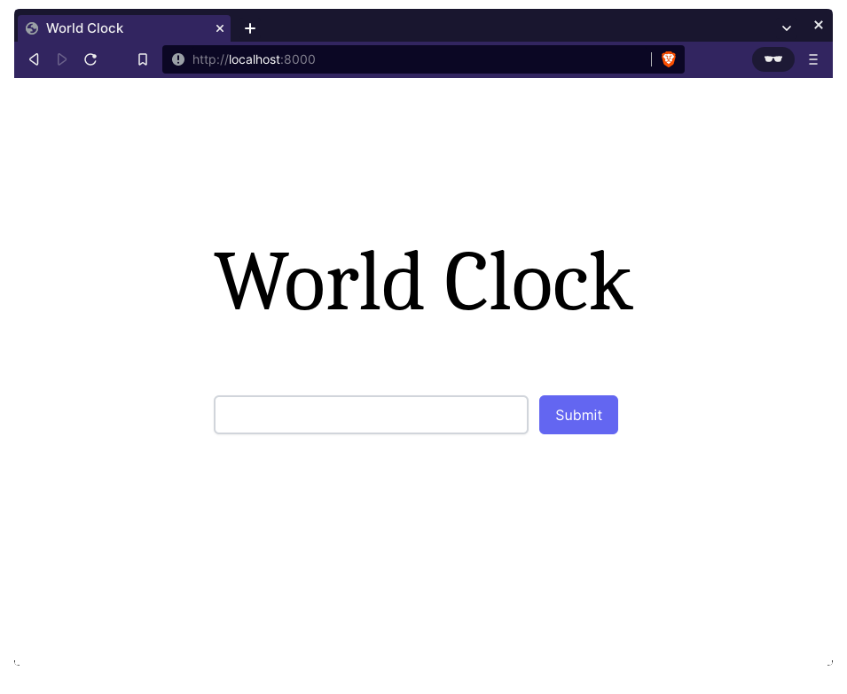Bookmark this page via the bookmark icon
Viewport: 847px width, 694px height.
pyautogui.click(x=143, y=59)
